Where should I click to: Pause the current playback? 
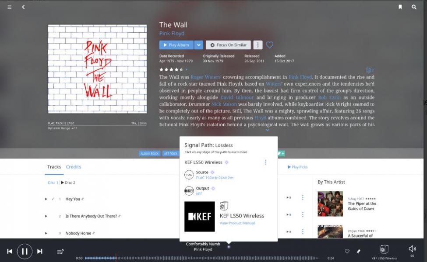point(25,252)
